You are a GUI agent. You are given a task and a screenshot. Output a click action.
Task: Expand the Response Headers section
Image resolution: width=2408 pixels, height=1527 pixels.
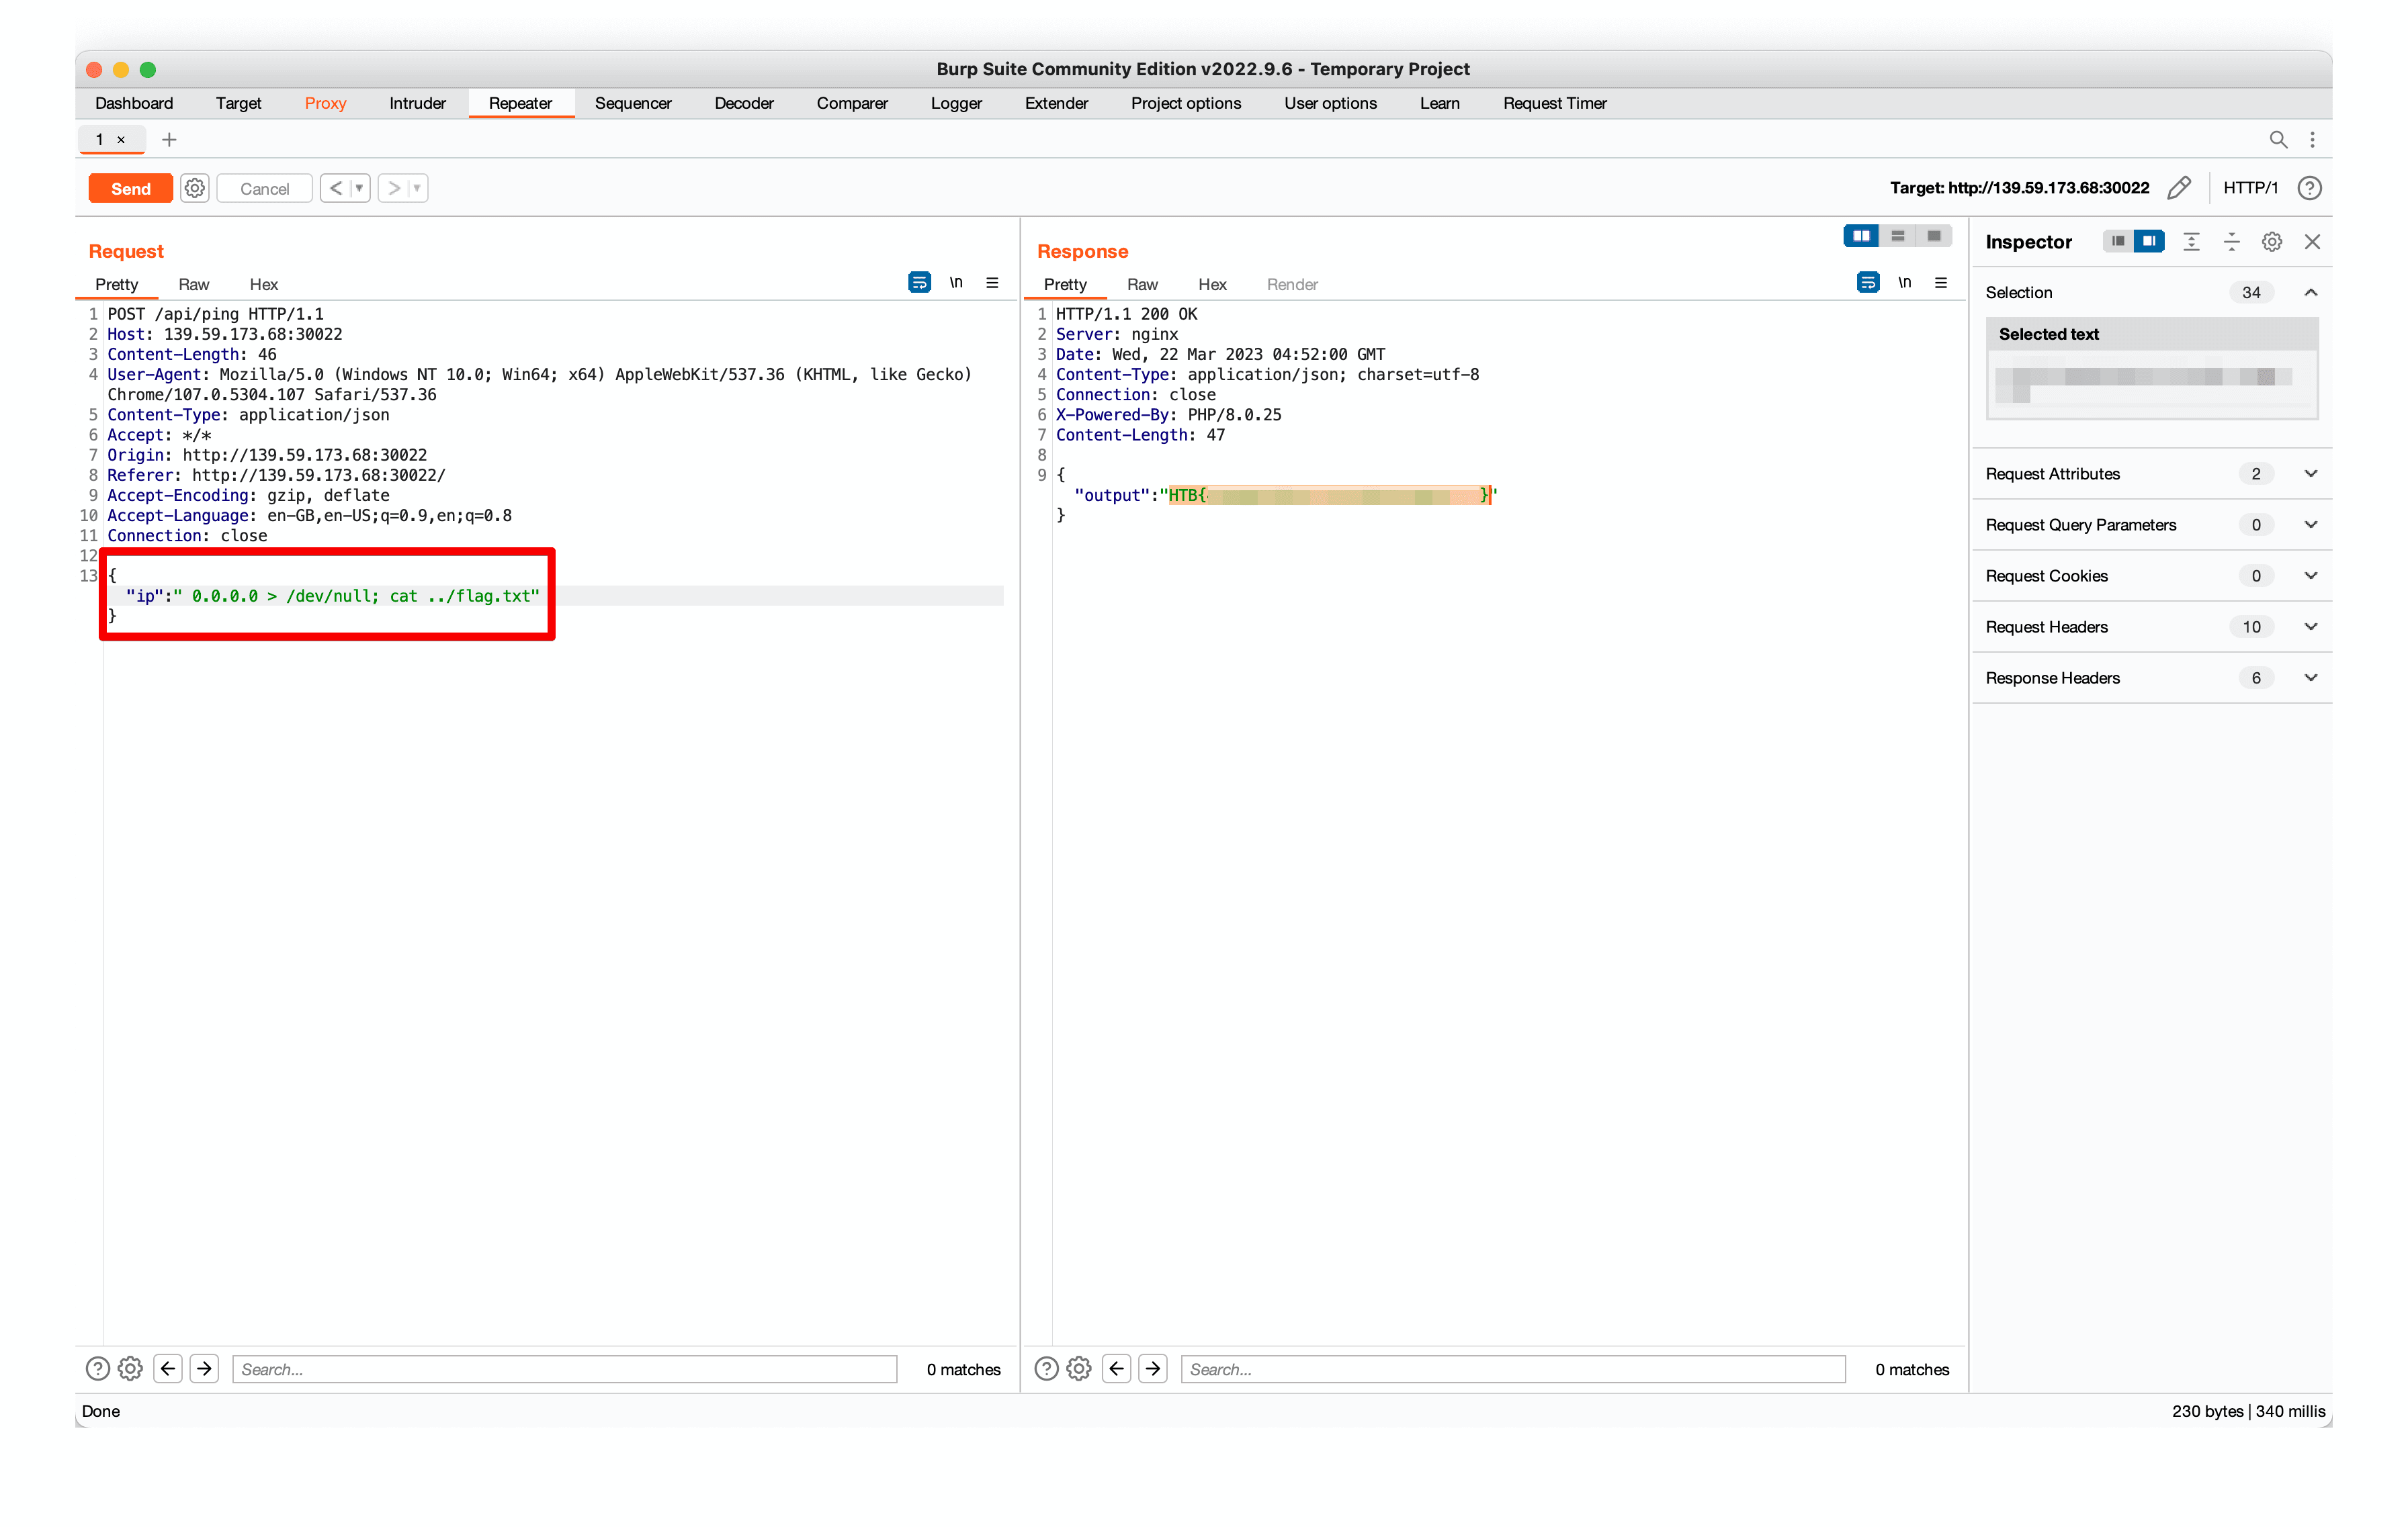pyautogui.click(x=2311, y=678)
